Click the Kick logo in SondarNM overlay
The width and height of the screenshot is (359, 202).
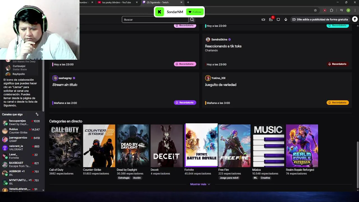point(160,12)
